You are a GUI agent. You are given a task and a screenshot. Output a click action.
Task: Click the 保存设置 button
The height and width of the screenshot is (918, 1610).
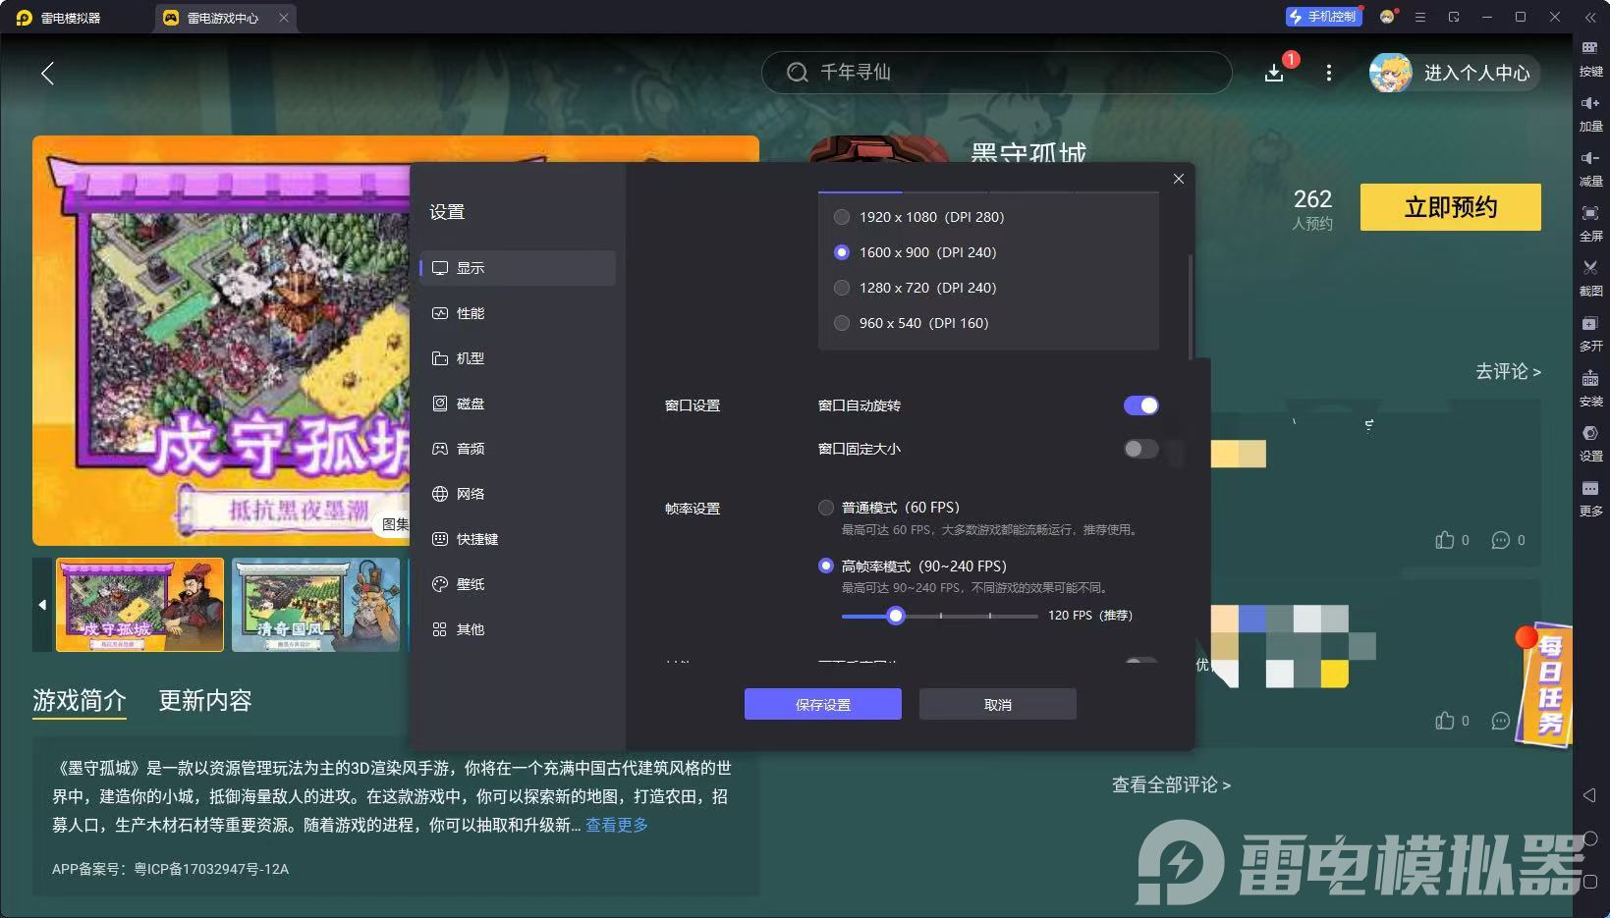(823, 704)
